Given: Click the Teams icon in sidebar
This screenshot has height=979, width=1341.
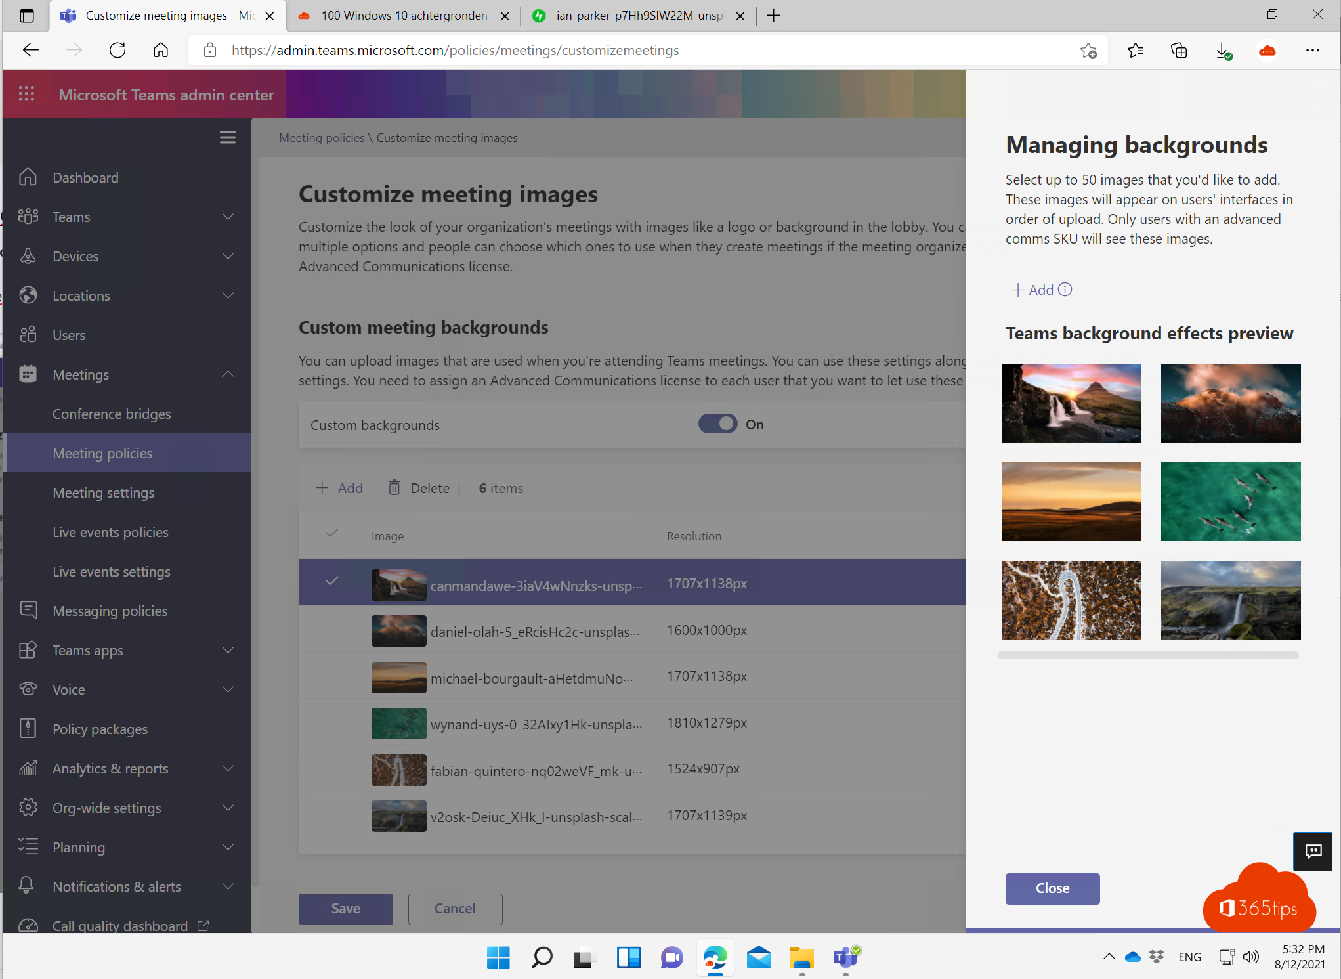Looking at the screenshot, I should [28, 215].
